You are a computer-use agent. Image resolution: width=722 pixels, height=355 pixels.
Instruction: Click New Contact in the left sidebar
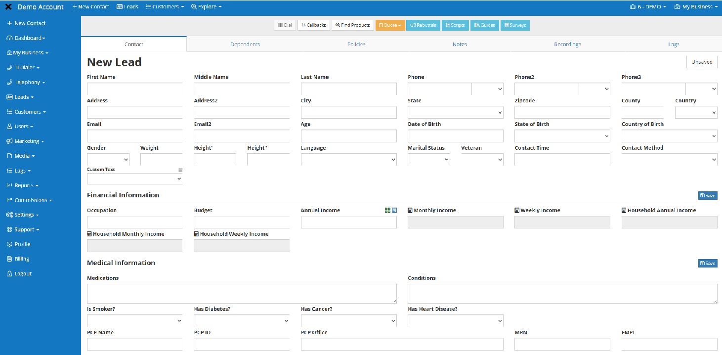26,23
